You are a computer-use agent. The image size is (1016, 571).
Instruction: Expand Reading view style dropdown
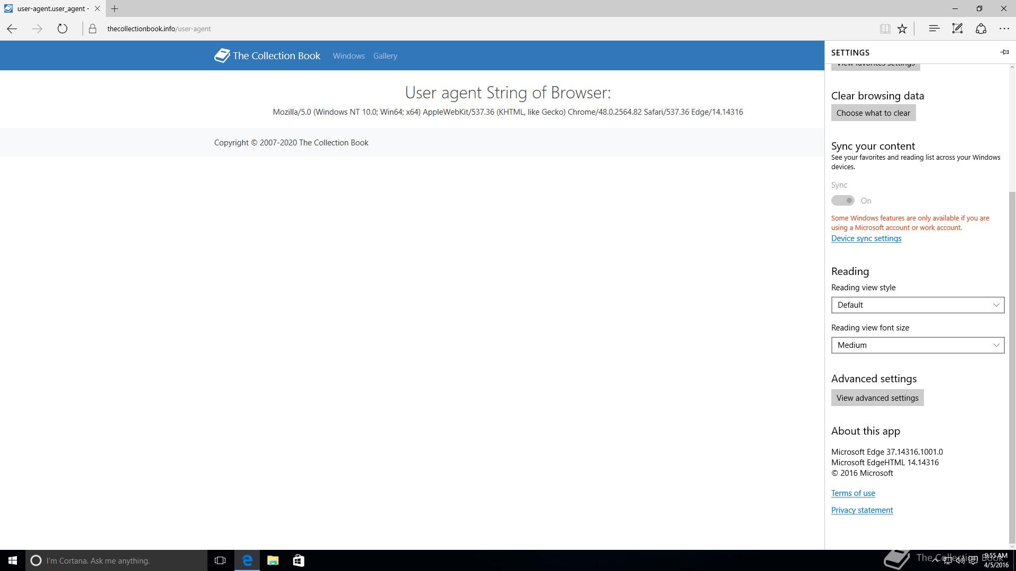[918, 305]
